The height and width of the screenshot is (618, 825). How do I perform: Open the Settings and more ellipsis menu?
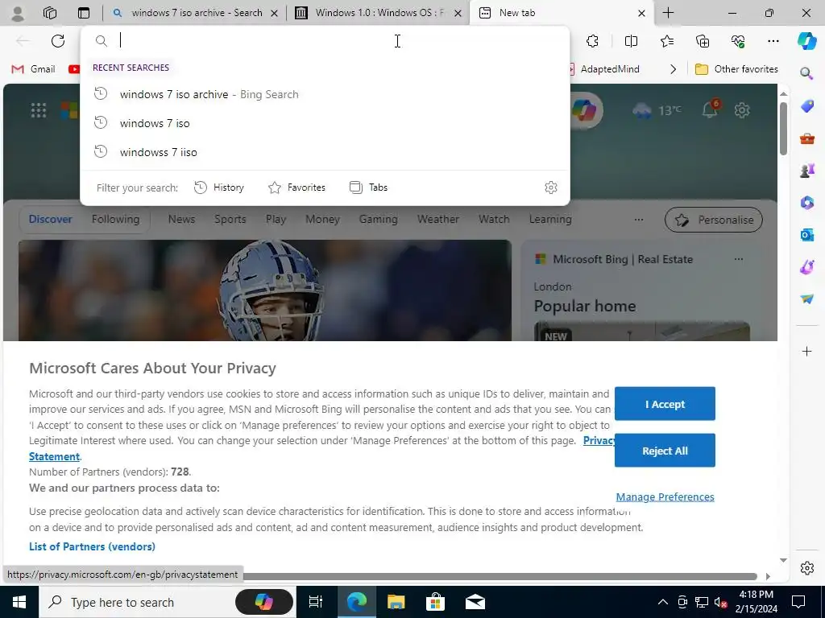[773, 41]
